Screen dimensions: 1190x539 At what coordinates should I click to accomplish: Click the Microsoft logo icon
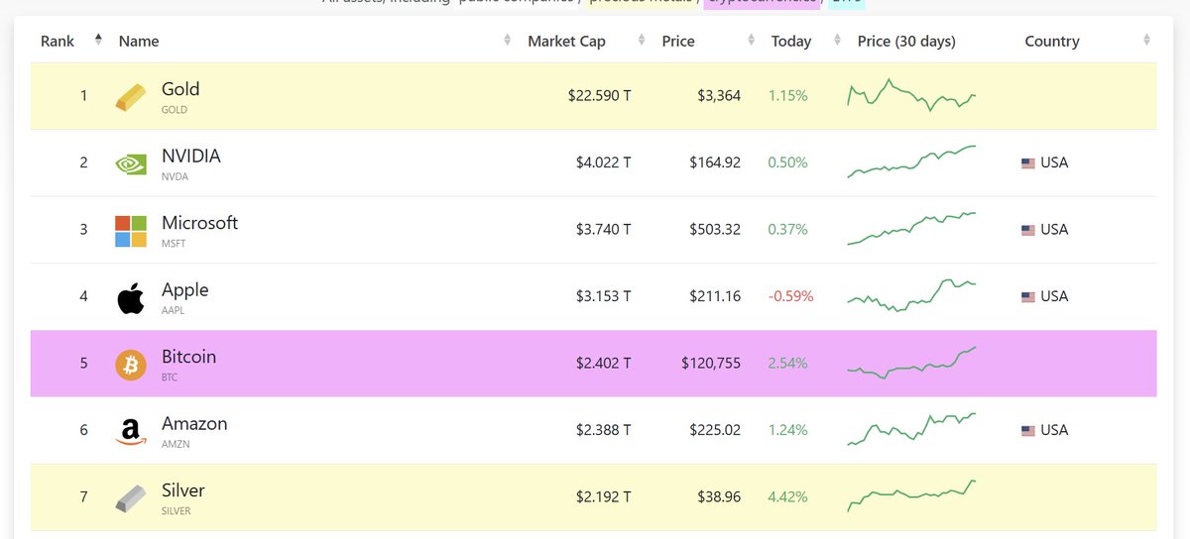[130, 230]
